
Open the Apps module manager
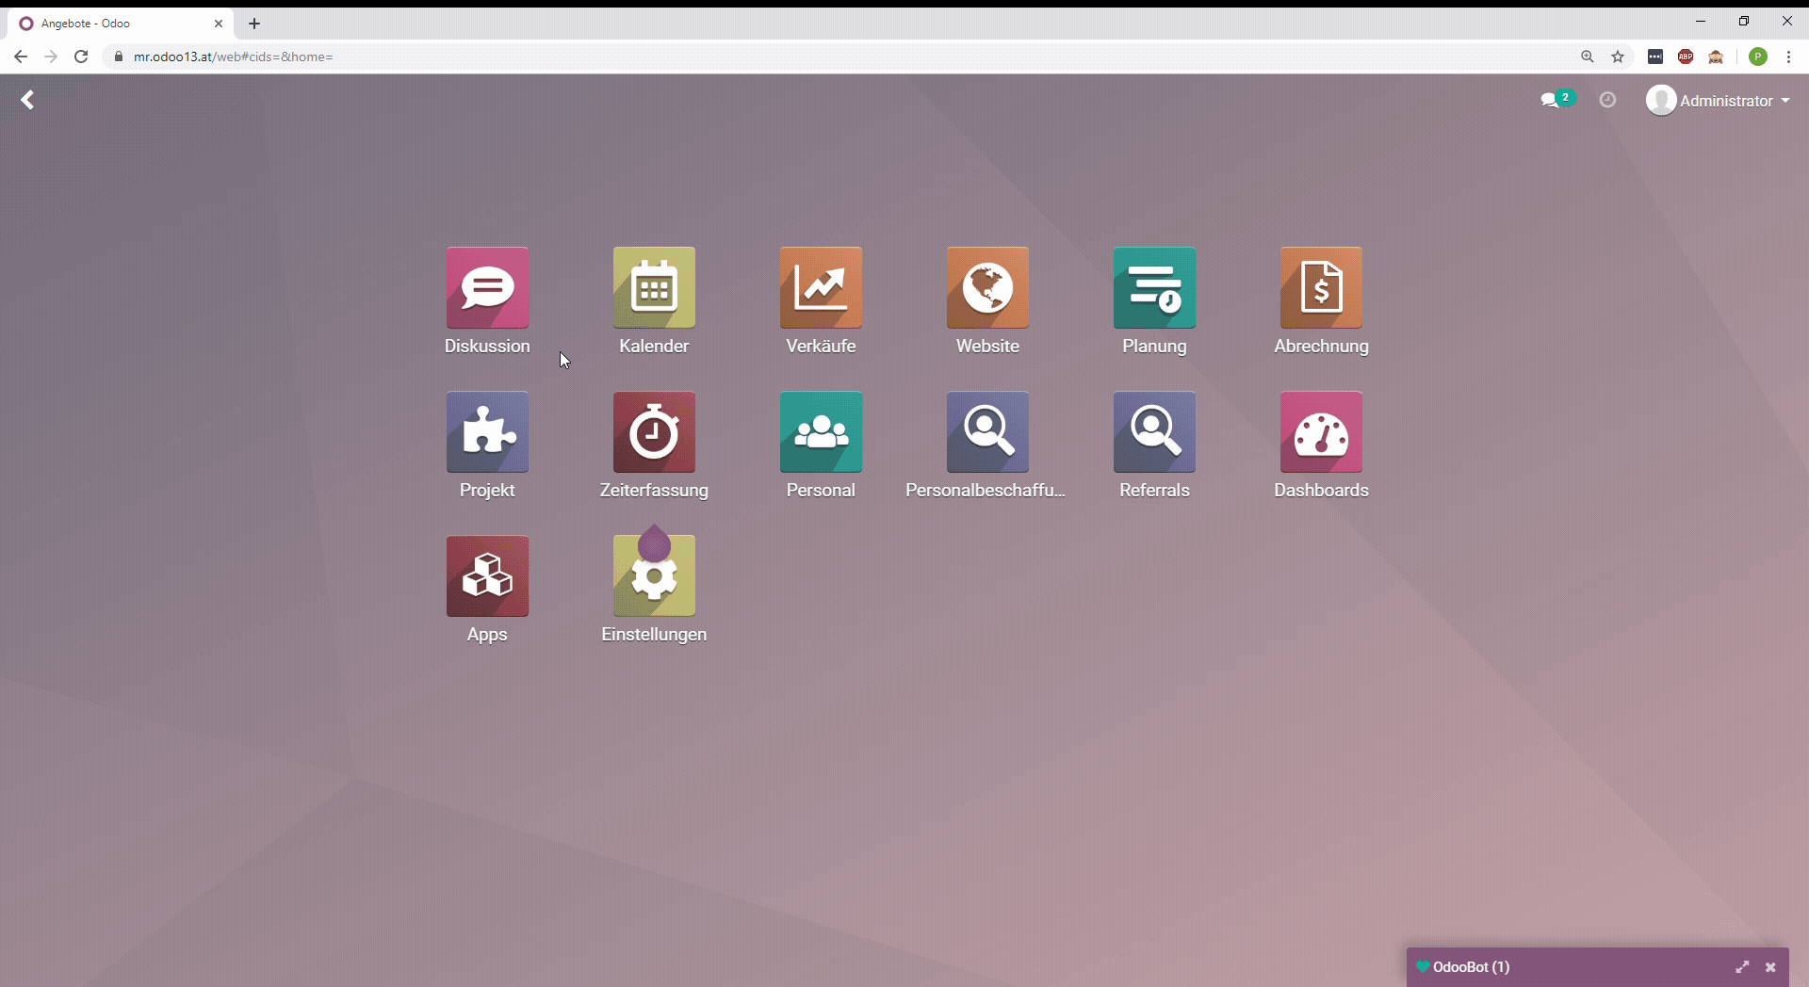pos(487,576)
